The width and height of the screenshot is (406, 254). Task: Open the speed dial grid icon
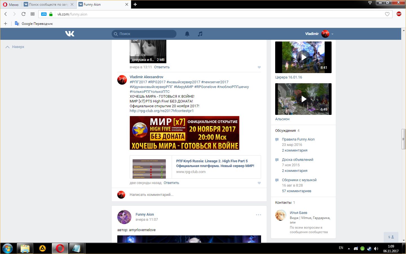(32, 14)
